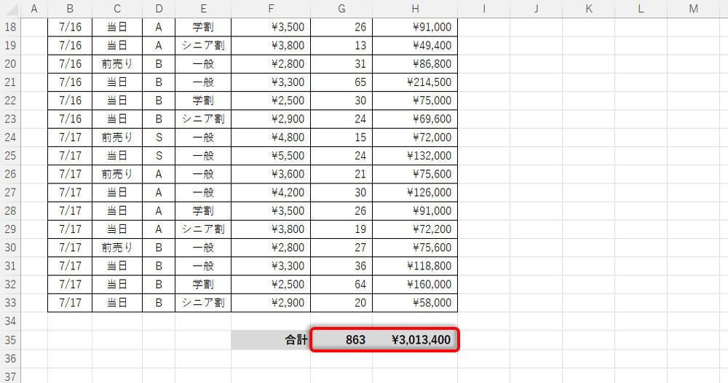
Task: Click ¥126,000 cell in row 27
Action: 415,192
